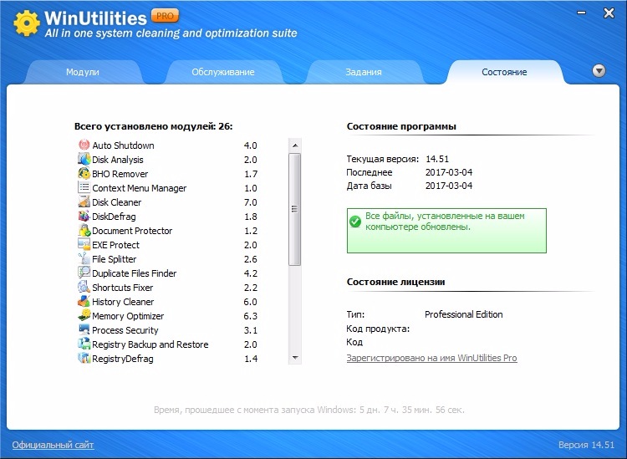Image resolution: width=627 pixels, height=459 pixels.
Task: Click the module list scrollbar down arrow
Action: pos(295,358)
